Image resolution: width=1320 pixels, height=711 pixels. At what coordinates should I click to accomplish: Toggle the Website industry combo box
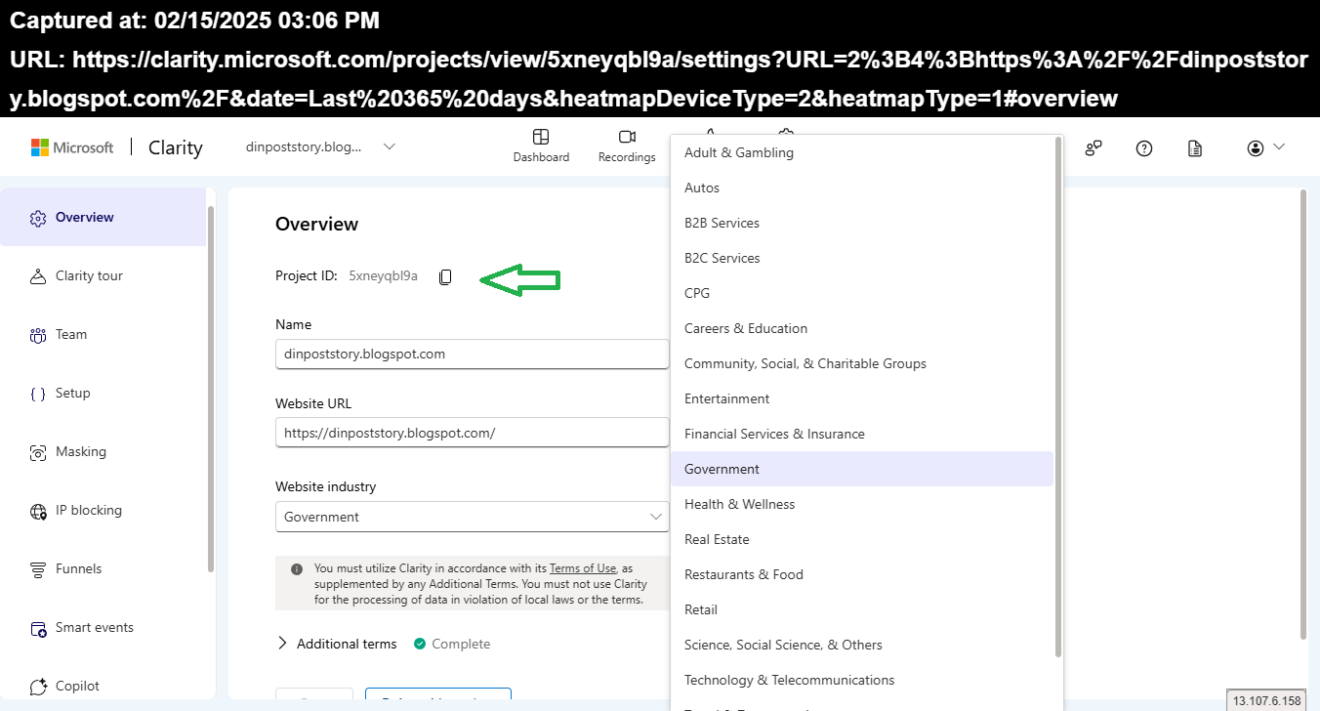(x=473, y=517)
